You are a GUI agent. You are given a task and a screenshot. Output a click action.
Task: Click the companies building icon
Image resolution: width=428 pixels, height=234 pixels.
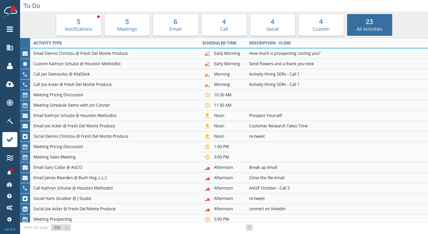coord(10,47)
